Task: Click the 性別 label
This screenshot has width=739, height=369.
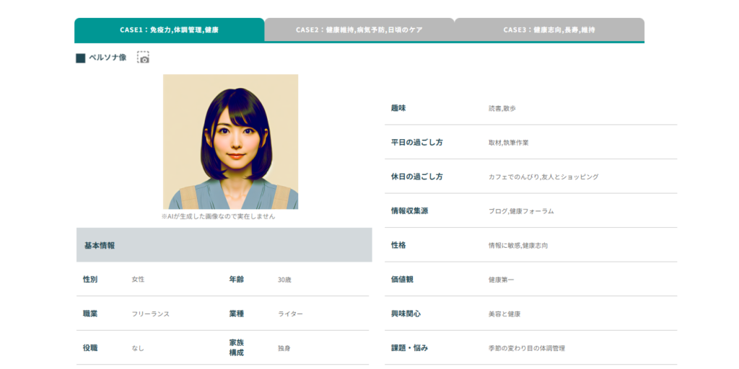Action: point(90,279)
